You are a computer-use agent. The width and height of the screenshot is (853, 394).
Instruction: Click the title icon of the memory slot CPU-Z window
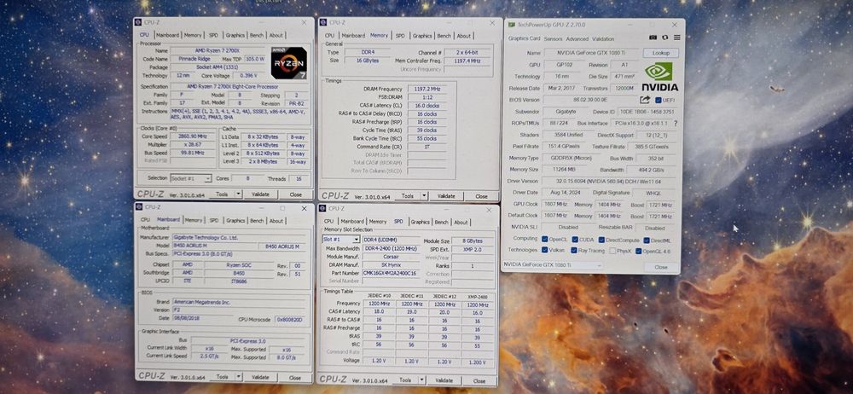pyautogui.click(x=322, y=208)
